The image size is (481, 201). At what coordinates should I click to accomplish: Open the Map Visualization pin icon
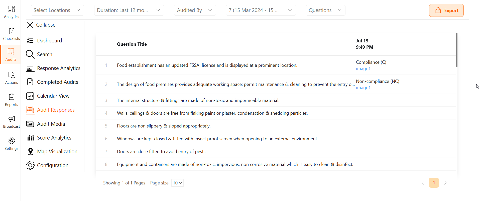coord(30,152)
